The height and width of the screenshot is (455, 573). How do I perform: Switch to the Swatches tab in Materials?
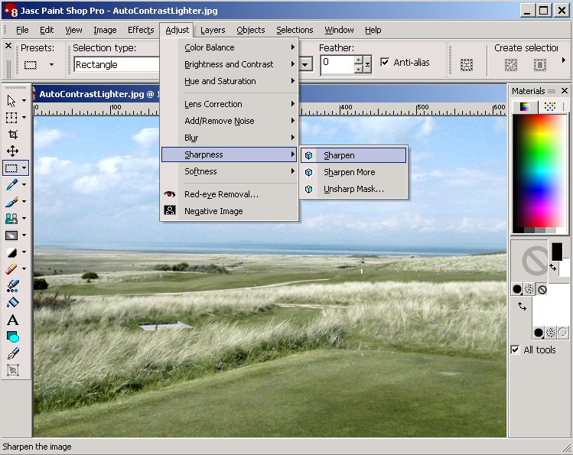coord(549,106)
